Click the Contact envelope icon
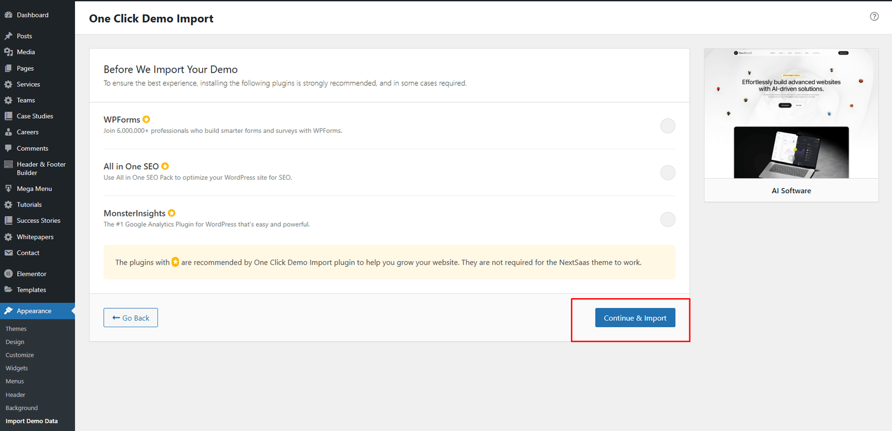892x431 pixels. (8, 253)
